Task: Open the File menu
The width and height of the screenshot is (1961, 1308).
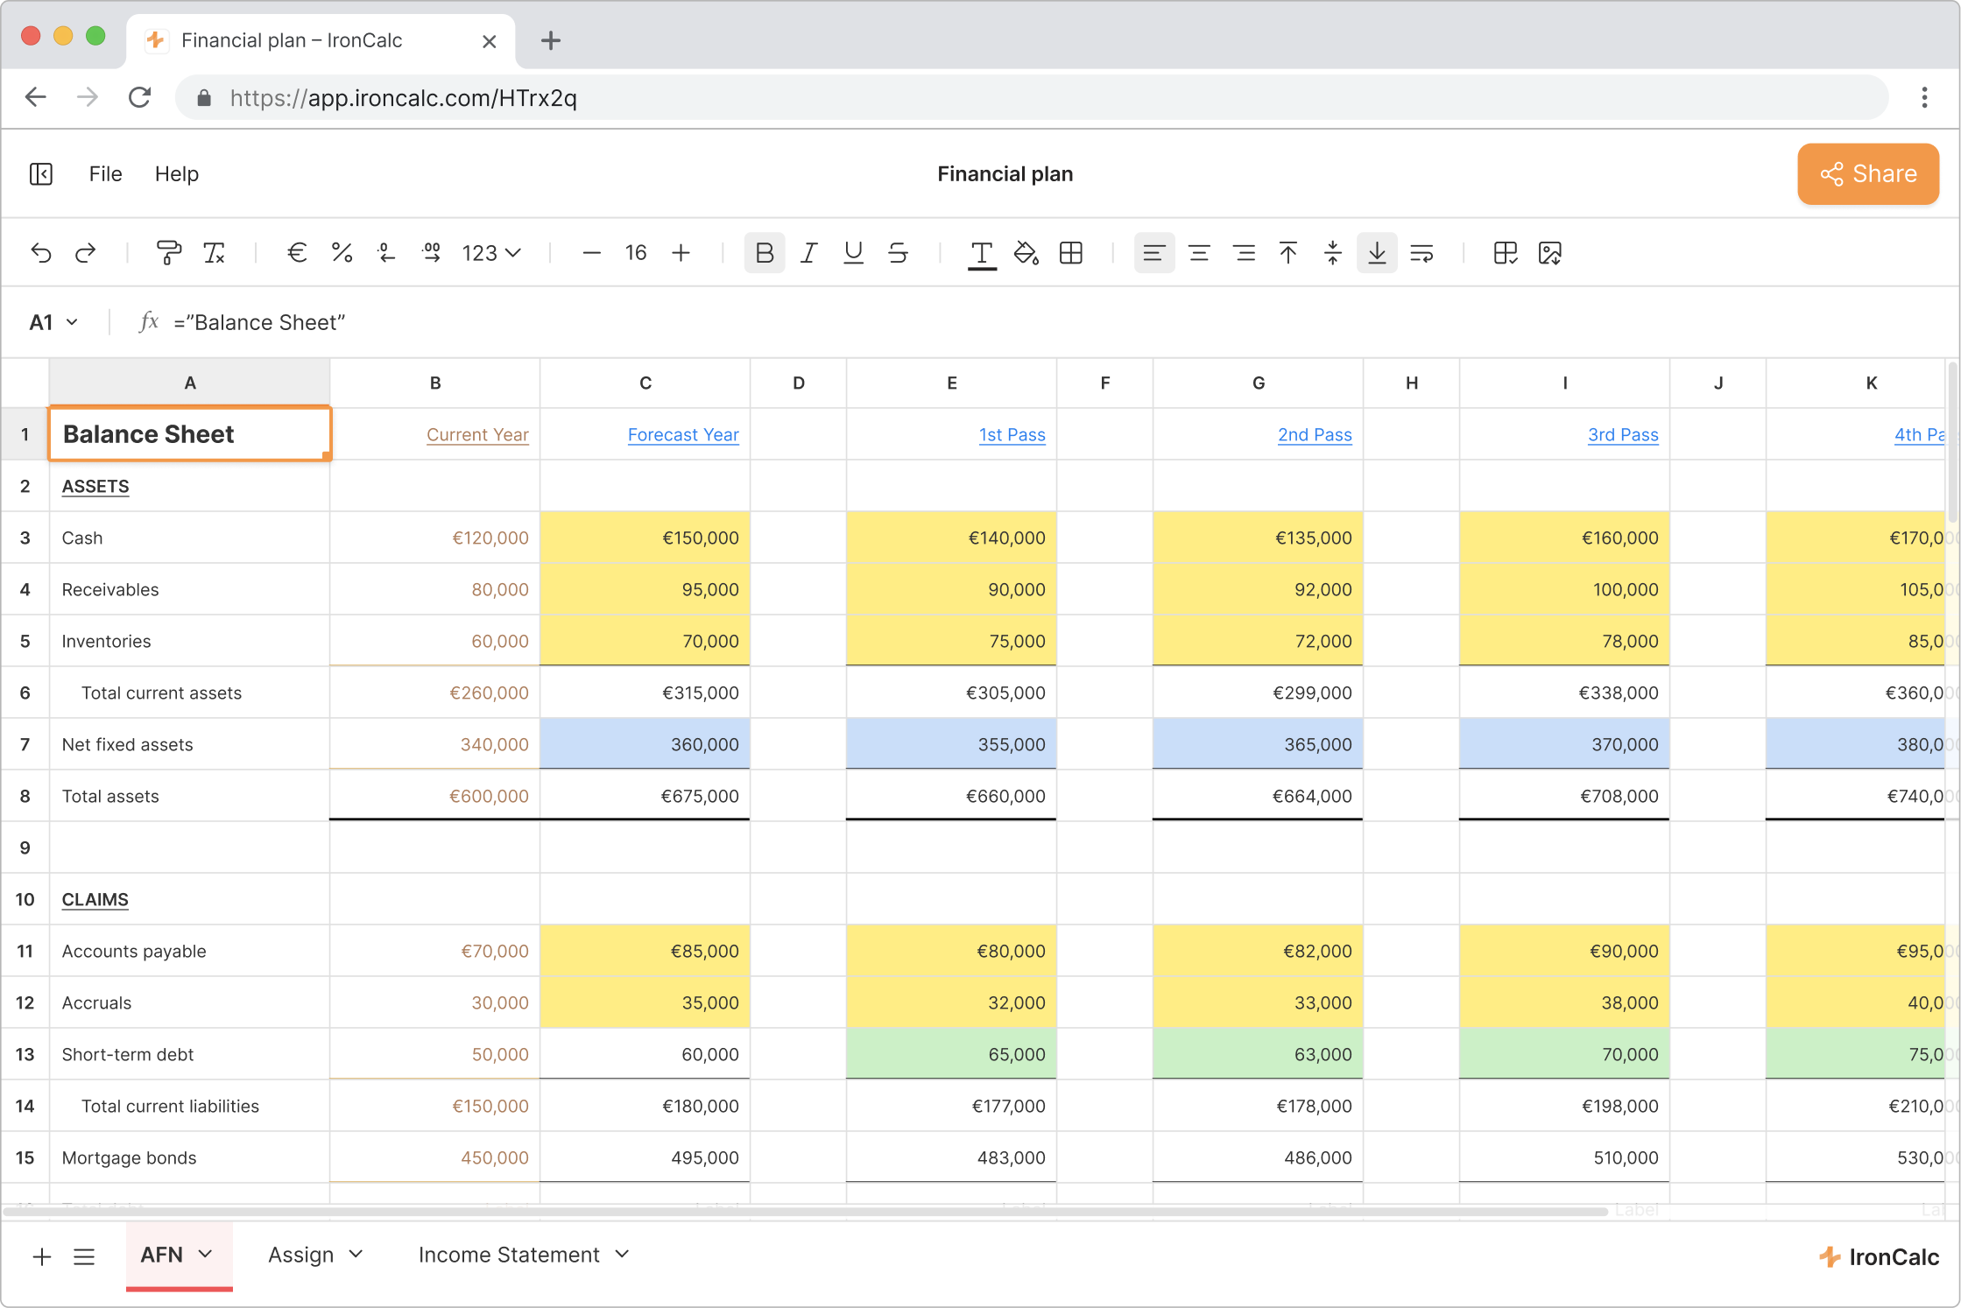Action: (105, 174)
